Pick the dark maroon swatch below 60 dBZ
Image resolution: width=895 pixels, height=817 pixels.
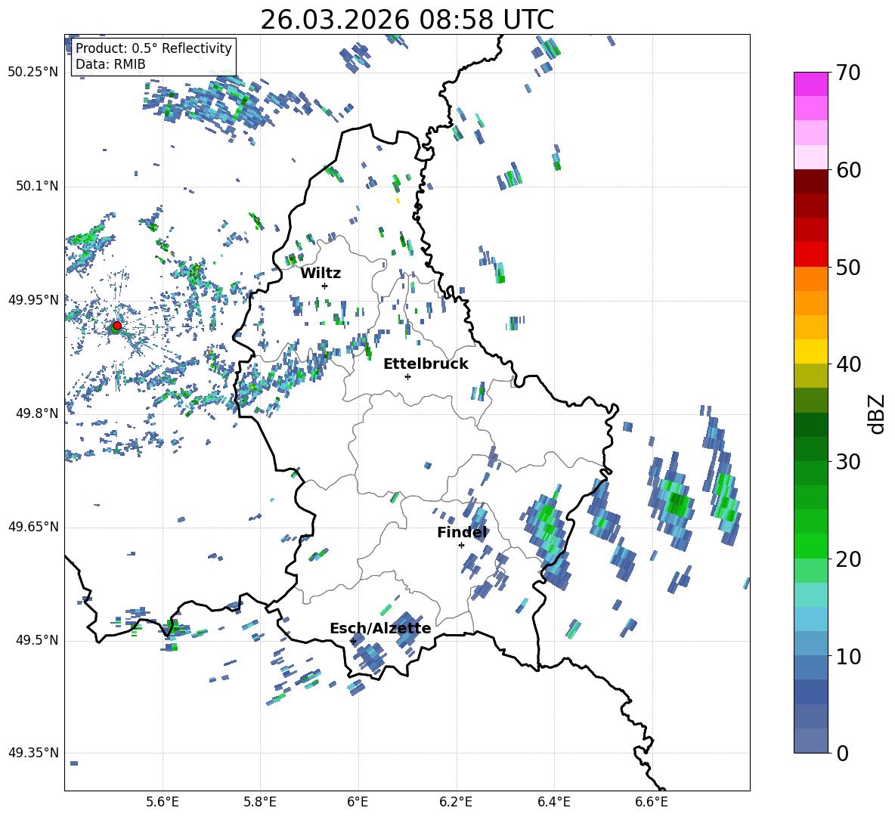click(811, 181)
